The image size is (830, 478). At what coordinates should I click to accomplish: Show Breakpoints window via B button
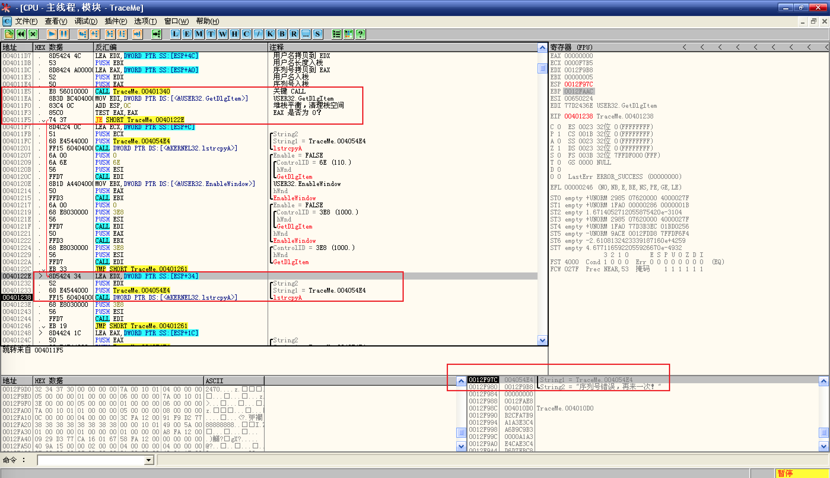click(x=282, y=34)
